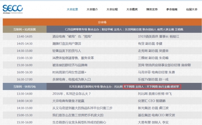This screenshot has height=125, width=202.
Task: Open the 大会简介 menu item
Action: click(92, 9)
